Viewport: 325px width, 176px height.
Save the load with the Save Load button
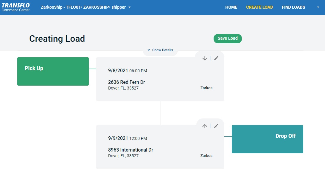[228, 38]
